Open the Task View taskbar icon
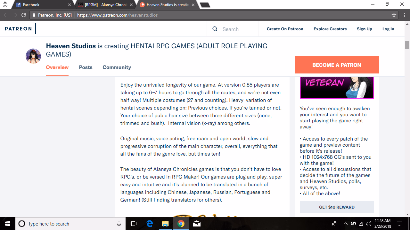 click(133, 224)
